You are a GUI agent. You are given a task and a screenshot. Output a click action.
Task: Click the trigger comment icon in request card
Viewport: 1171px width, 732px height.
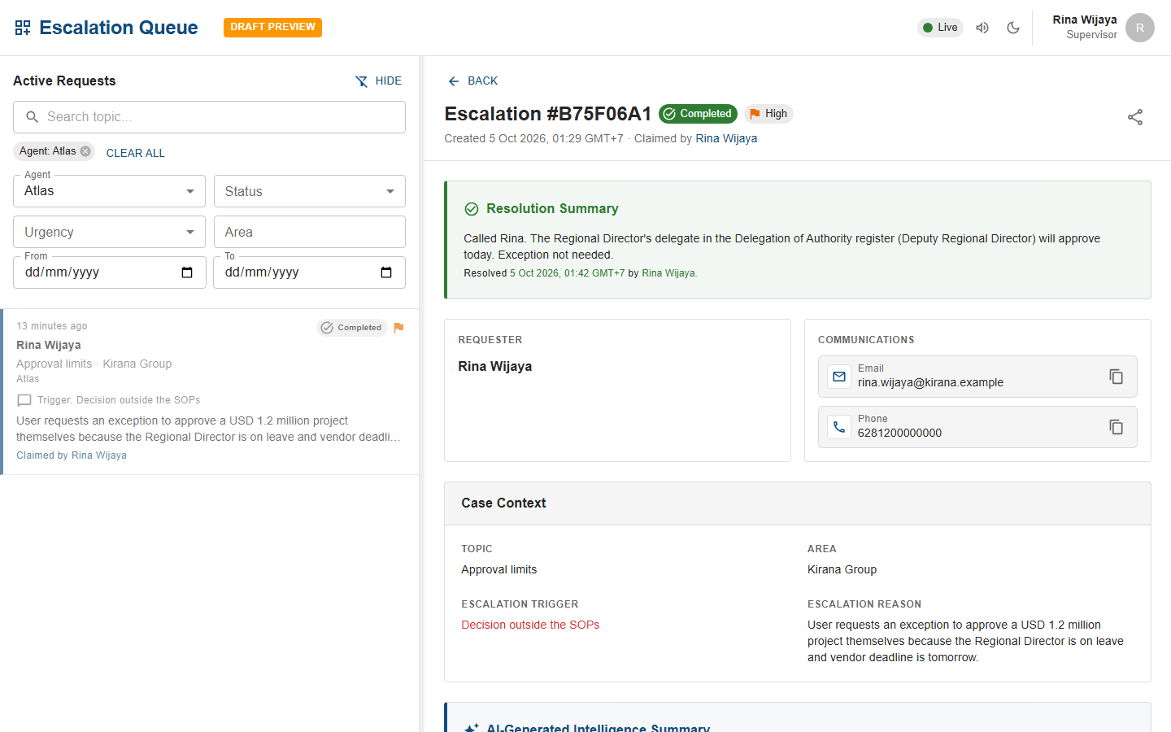pos(24,400)
